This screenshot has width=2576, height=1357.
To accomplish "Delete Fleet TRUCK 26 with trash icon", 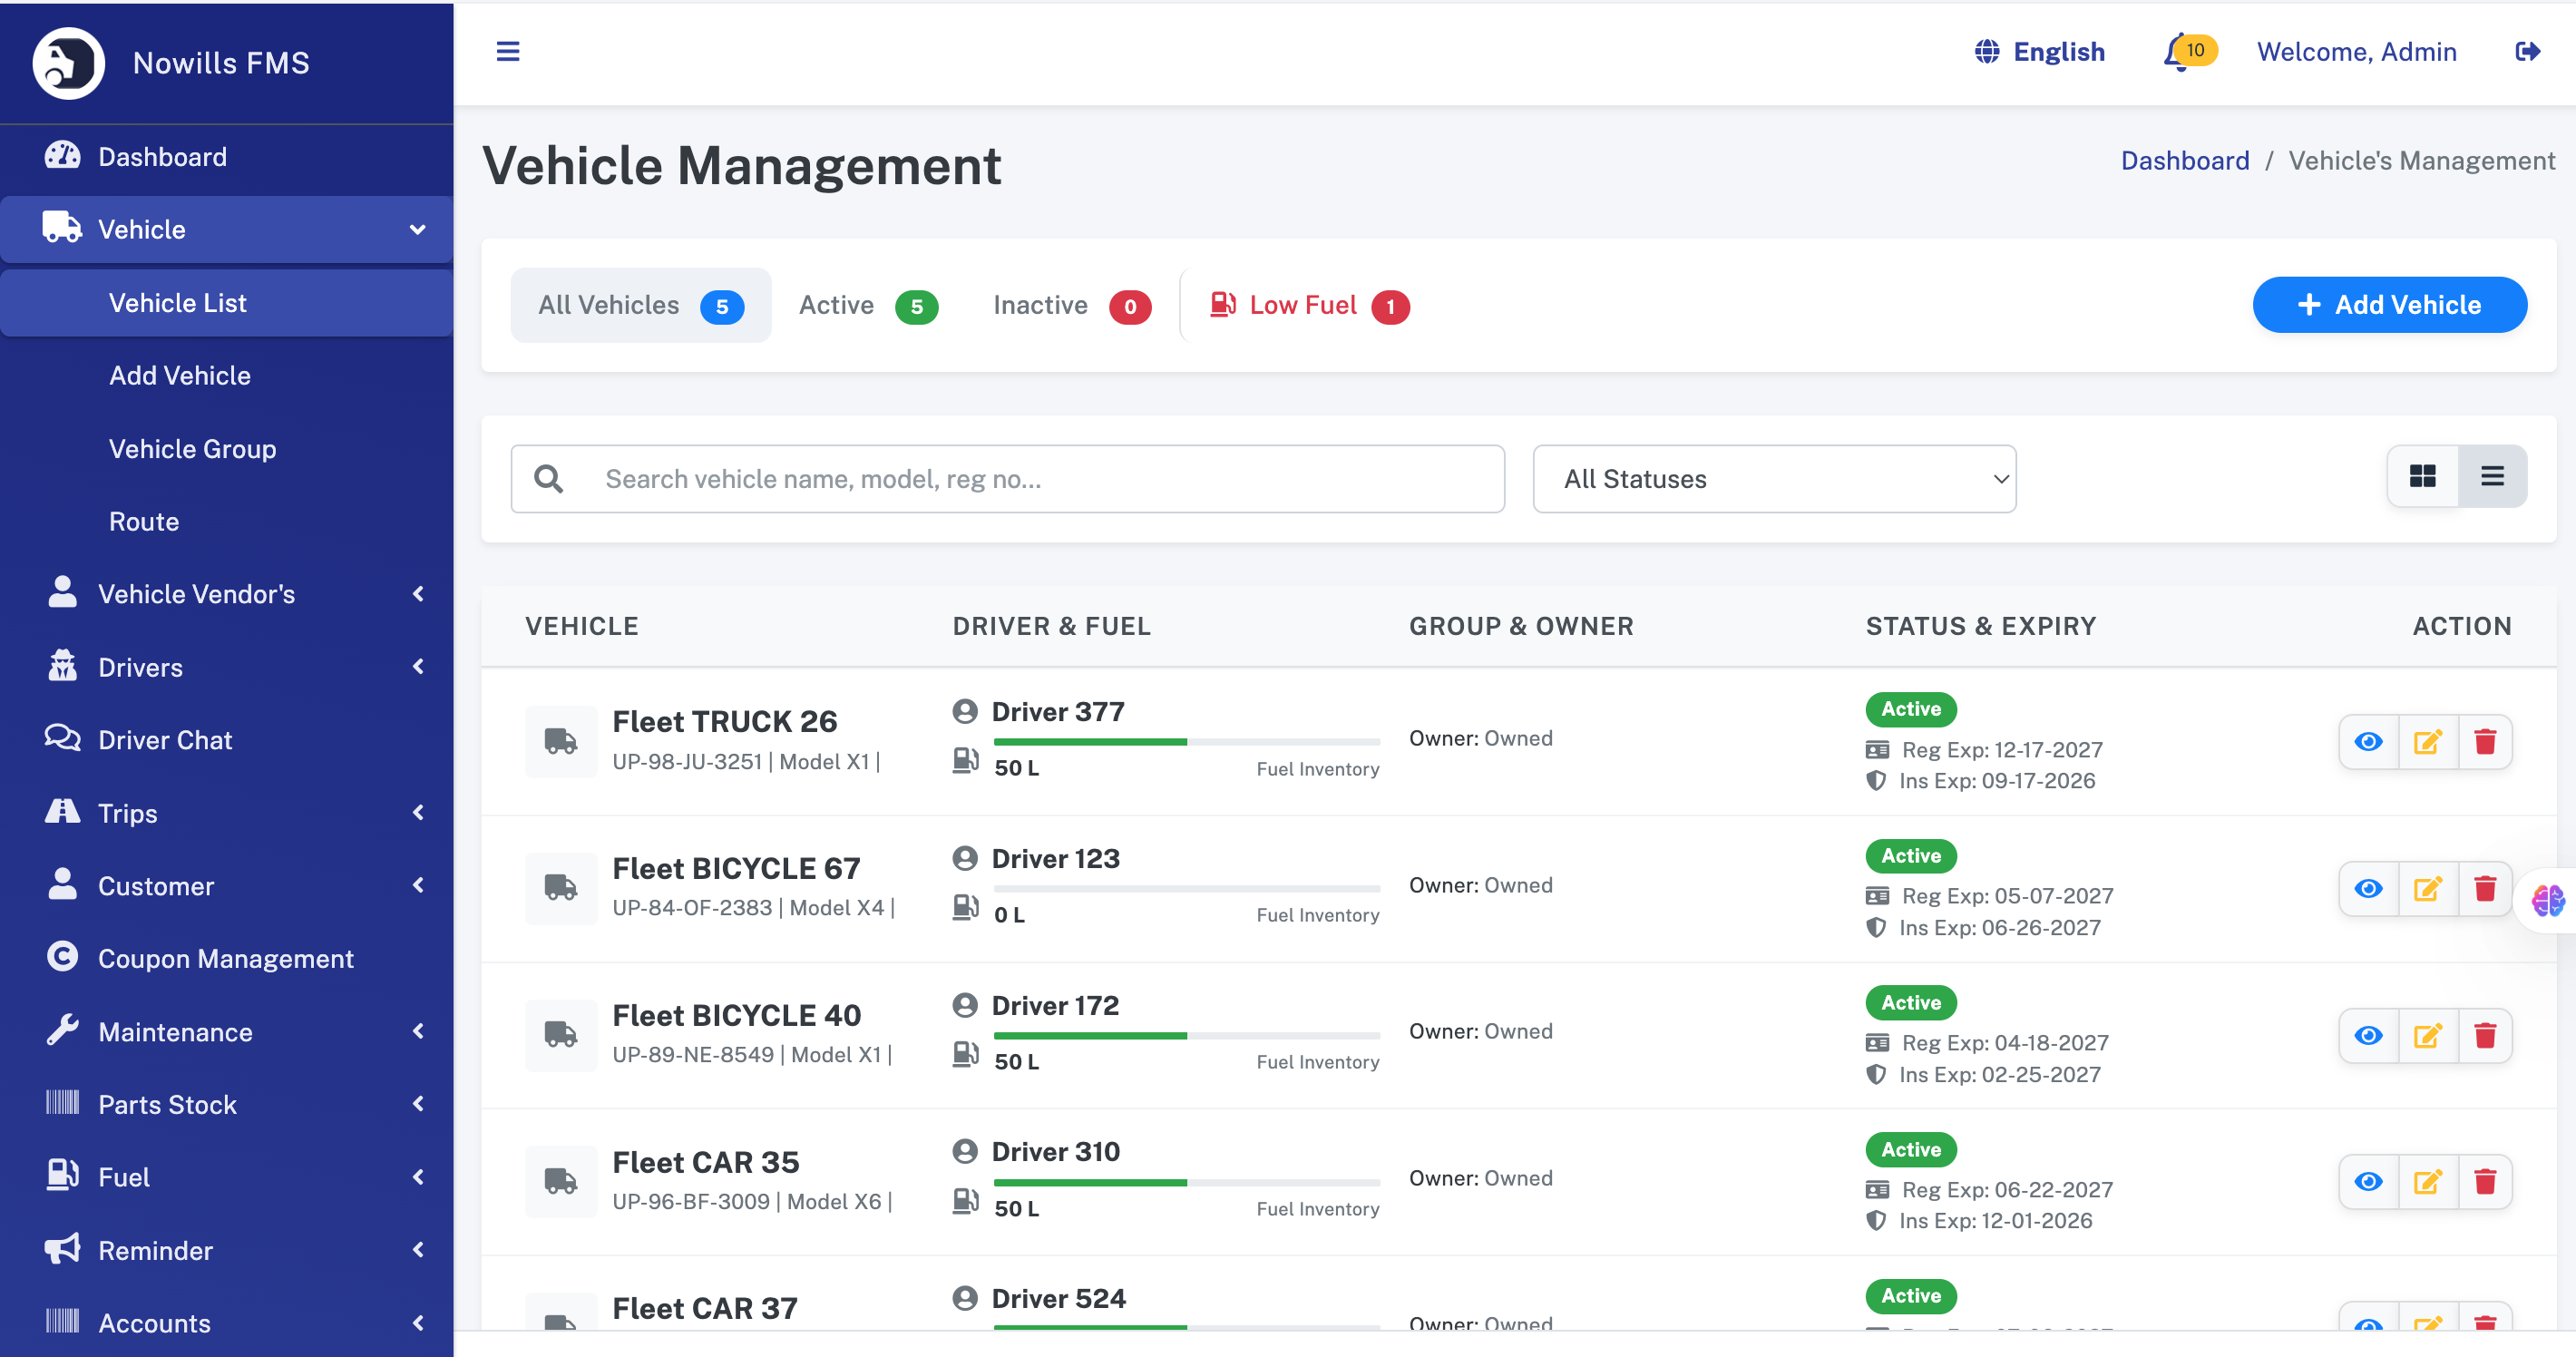I will [2485, 742].
